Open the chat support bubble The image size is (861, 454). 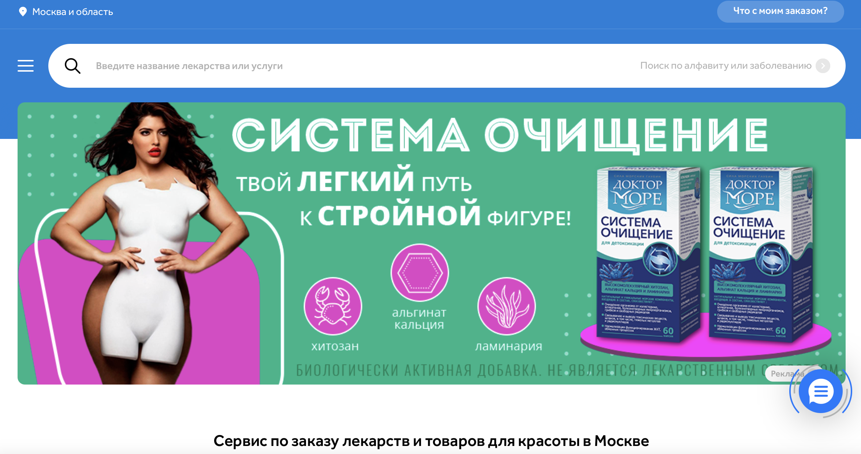(820, 392)
